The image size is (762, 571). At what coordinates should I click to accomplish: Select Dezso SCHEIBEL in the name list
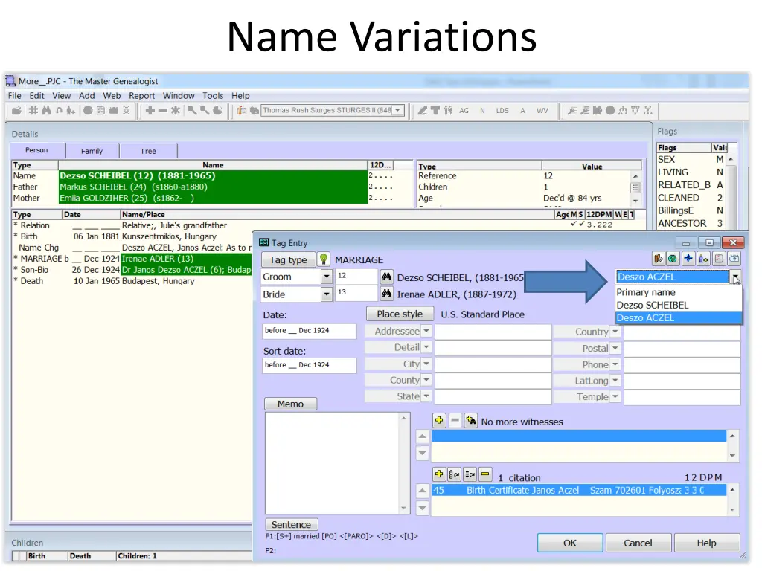[679, 305]
